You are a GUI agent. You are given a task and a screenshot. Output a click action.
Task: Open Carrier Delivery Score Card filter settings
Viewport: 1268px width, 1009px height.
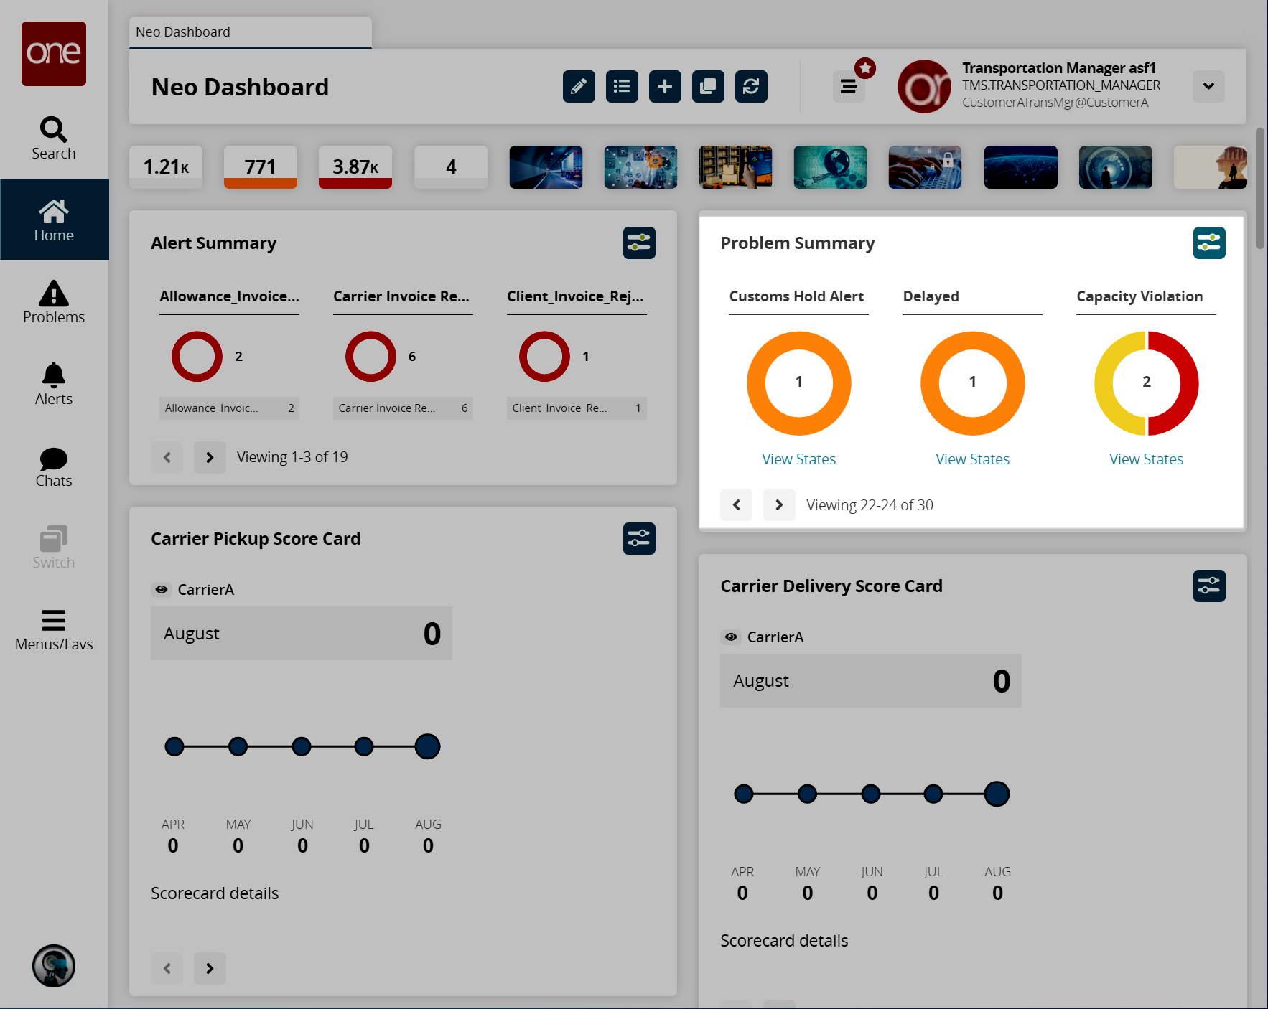1209,586
